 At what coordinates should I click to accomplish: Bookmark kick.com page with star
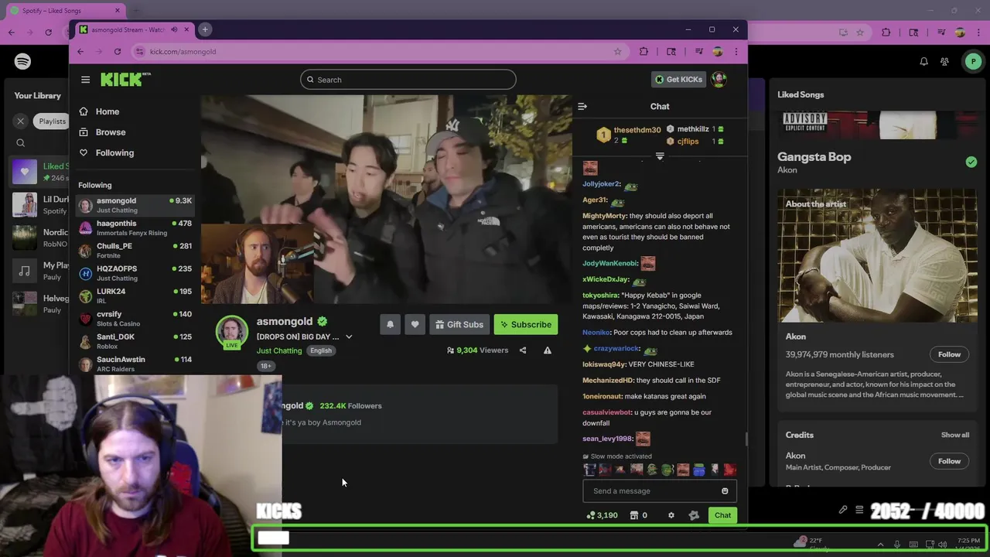(617, 52)
